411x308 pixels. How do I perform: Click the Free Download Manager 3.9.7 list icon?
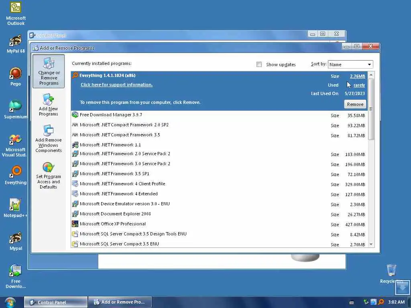[75, 115]
